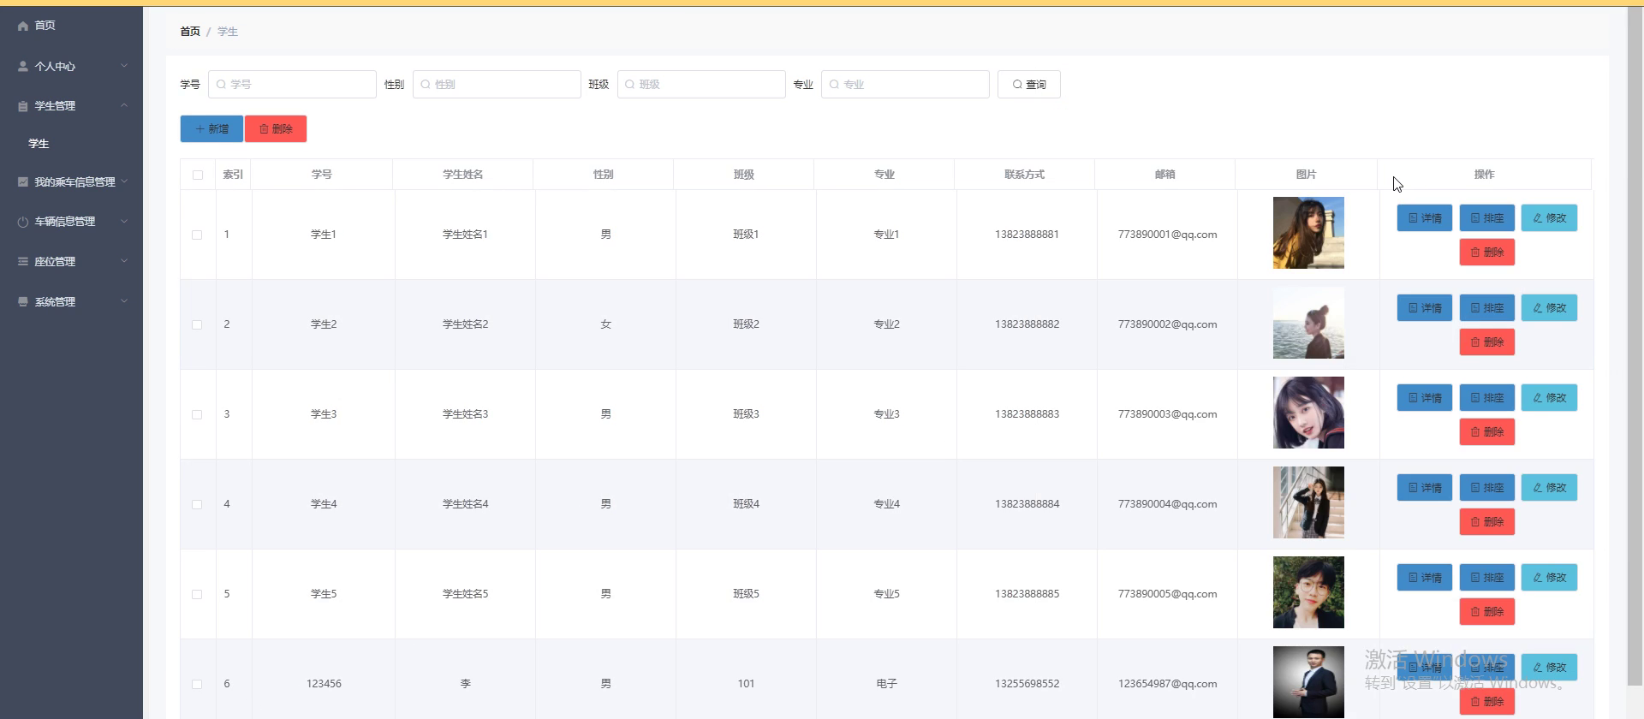The height and width of the screenshot is (719, 1644).
Task: Collapse 学生管理 menu chevron
Action: 124,105
